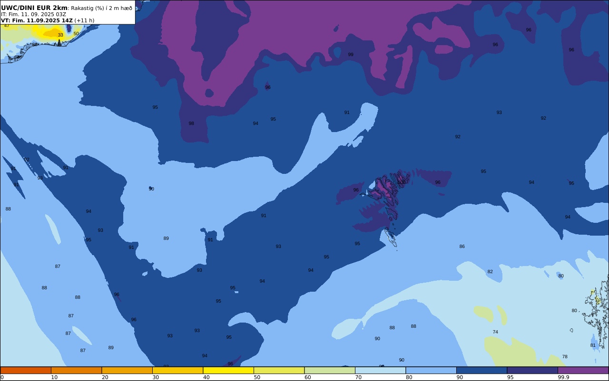This screenshot has width=609, height=381.
Task: Click the '86' humidity value on the map
Action: click(462, 247)
